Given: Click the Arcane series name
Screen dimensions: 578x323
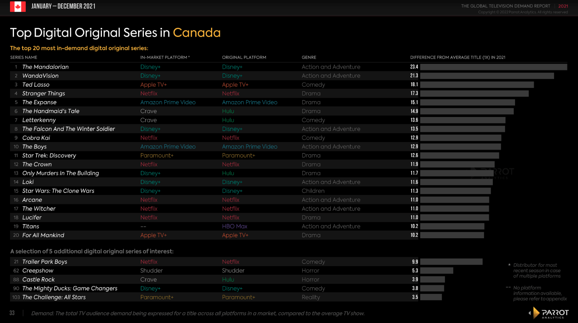Looking at the screenshot, I should [32, 200].
